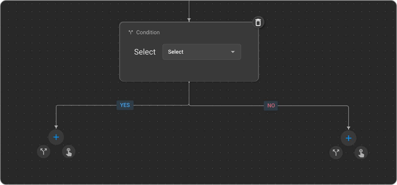Click the branch icon beside Condition title
397x185 pixels.
pos(131,32)
